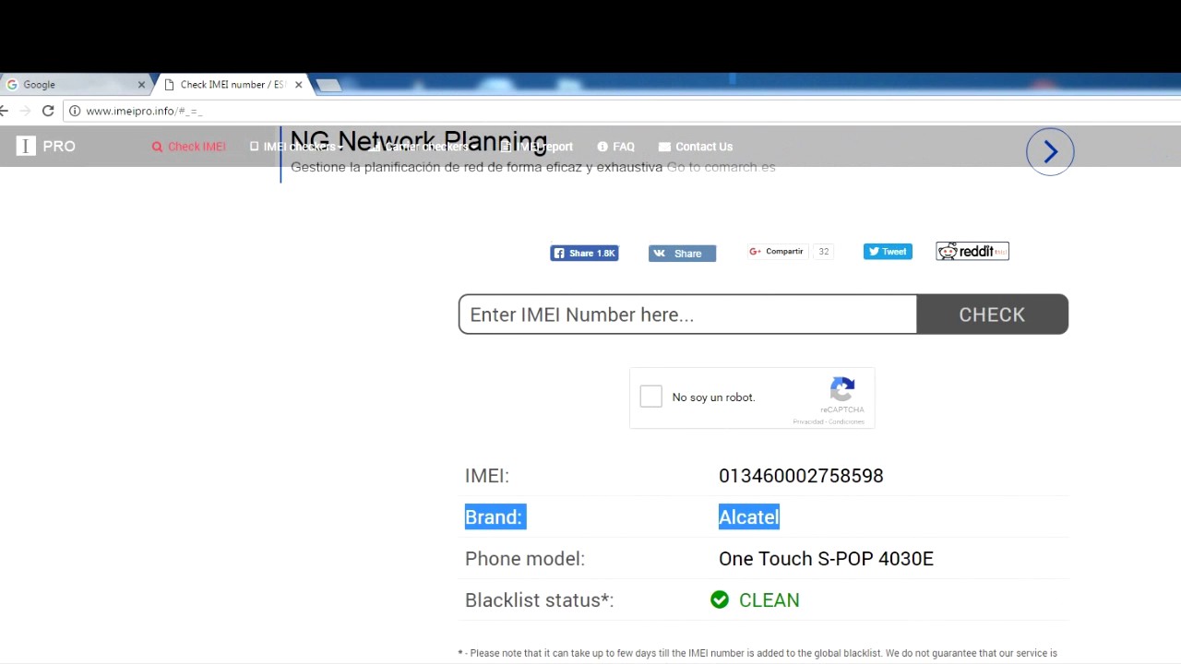Click the highlighted Brand label
This screenshot has height=664, width=1181.
click(x=495, y=517)
